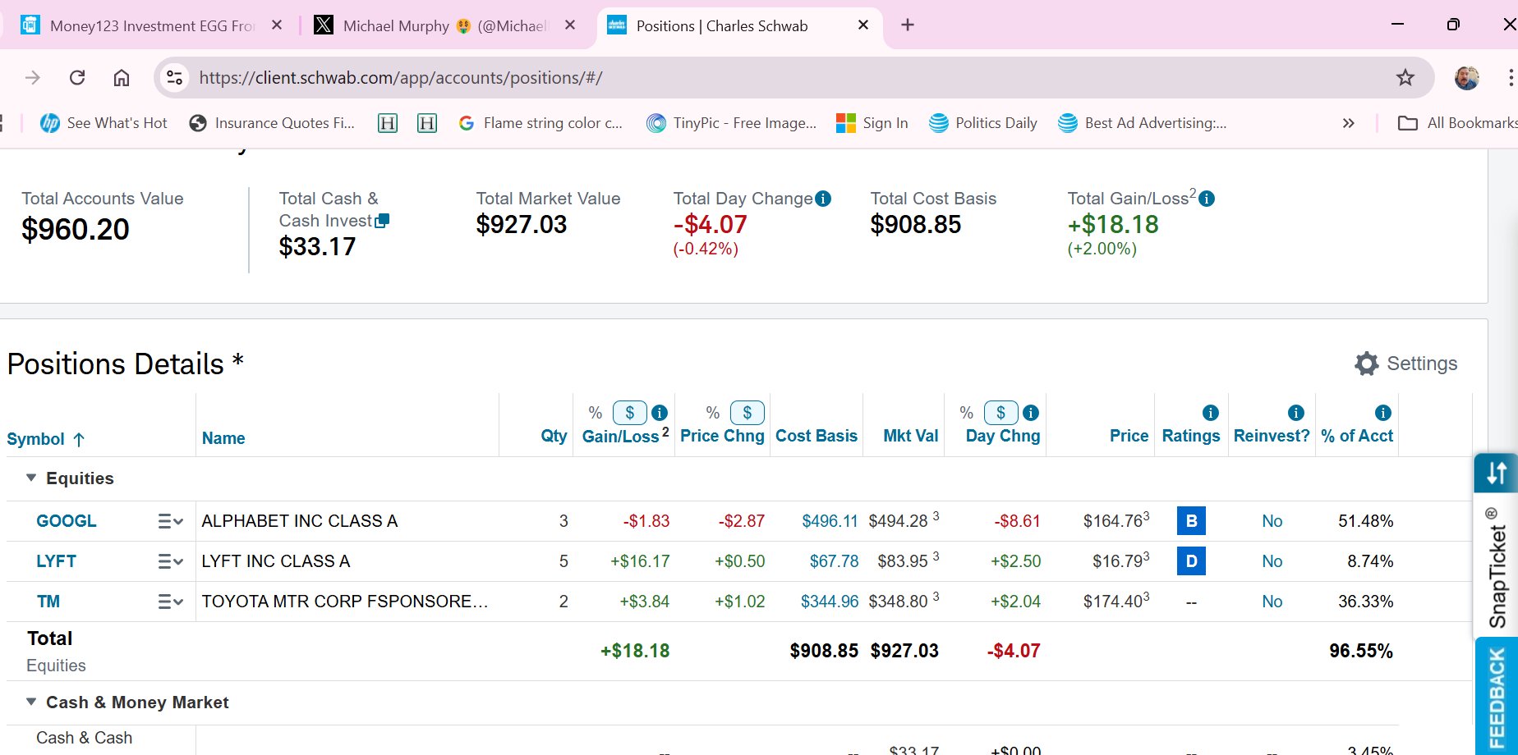Open the Total Gain/Loss info icon
This screenshot has width=1518, height=755.
click(1207, 199)
